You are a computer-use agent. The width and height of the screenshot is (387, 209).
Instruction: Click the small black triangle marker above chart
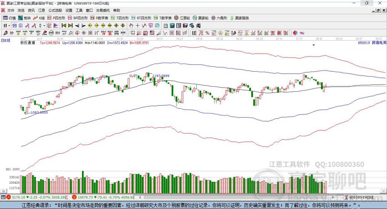tap(314, 45)
